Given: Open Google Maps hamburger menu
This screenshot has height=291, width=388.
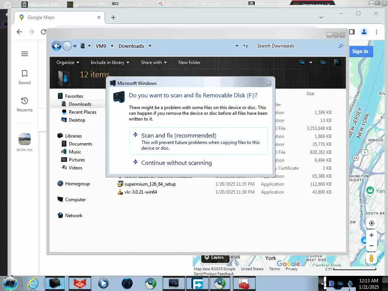Looking at the screenshot, I should coord(25,54).
